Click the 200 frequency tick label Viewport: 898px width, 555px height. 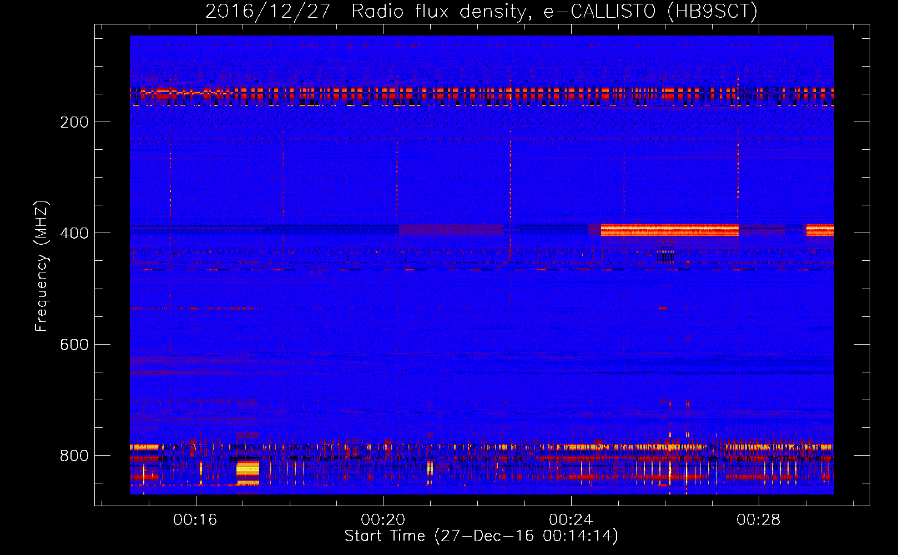pyautogui.click(x=74, y=122)
